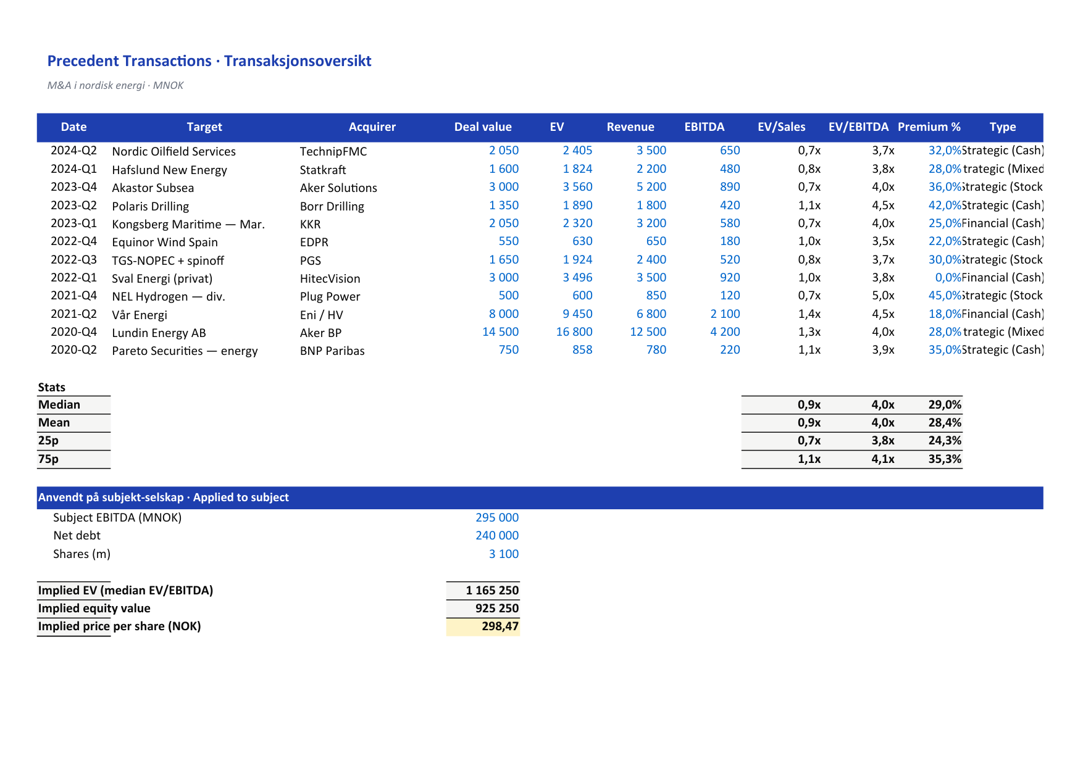The image size is (1083, 766).
Task: Click EV value 16 800
Action: (574, 331)
